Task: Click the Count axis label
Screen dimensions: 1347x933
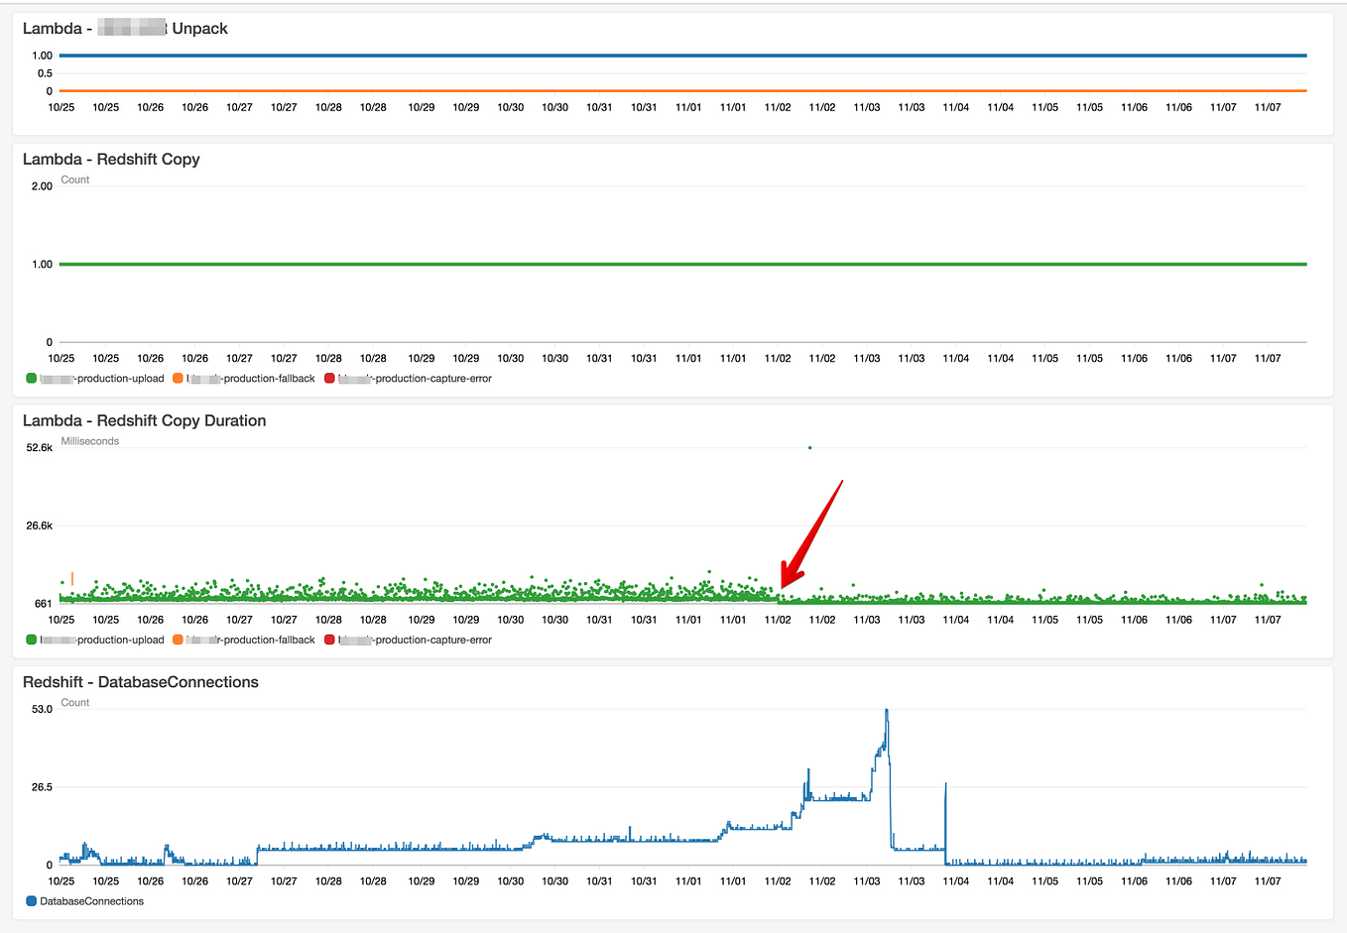Action: click(x=74, y=179)
